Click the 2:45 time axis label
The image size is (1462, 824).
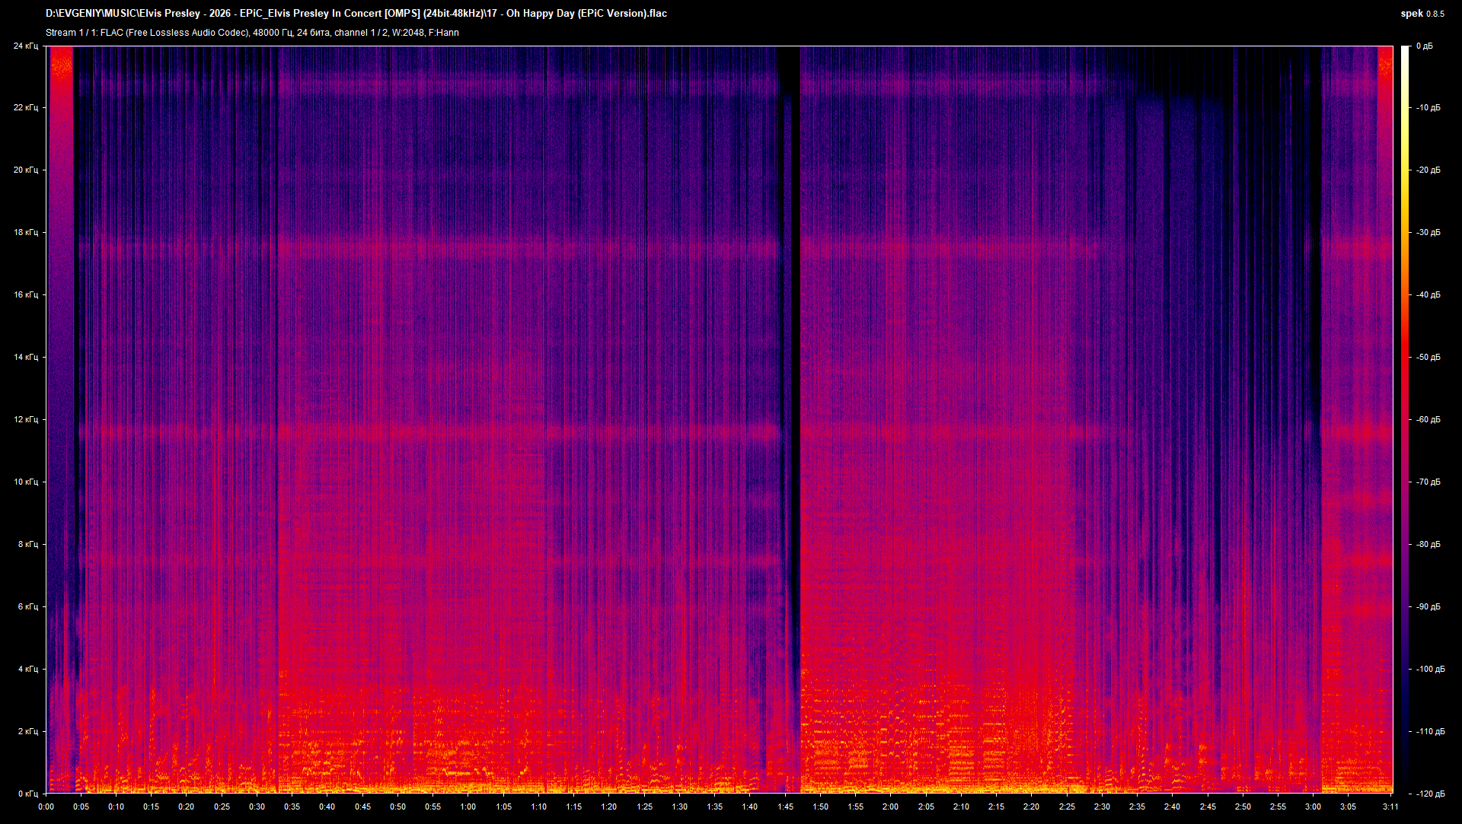coord(1208,807)
